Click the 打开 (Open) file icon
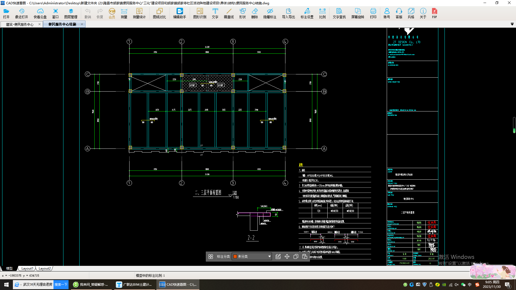 coord(6,13)
